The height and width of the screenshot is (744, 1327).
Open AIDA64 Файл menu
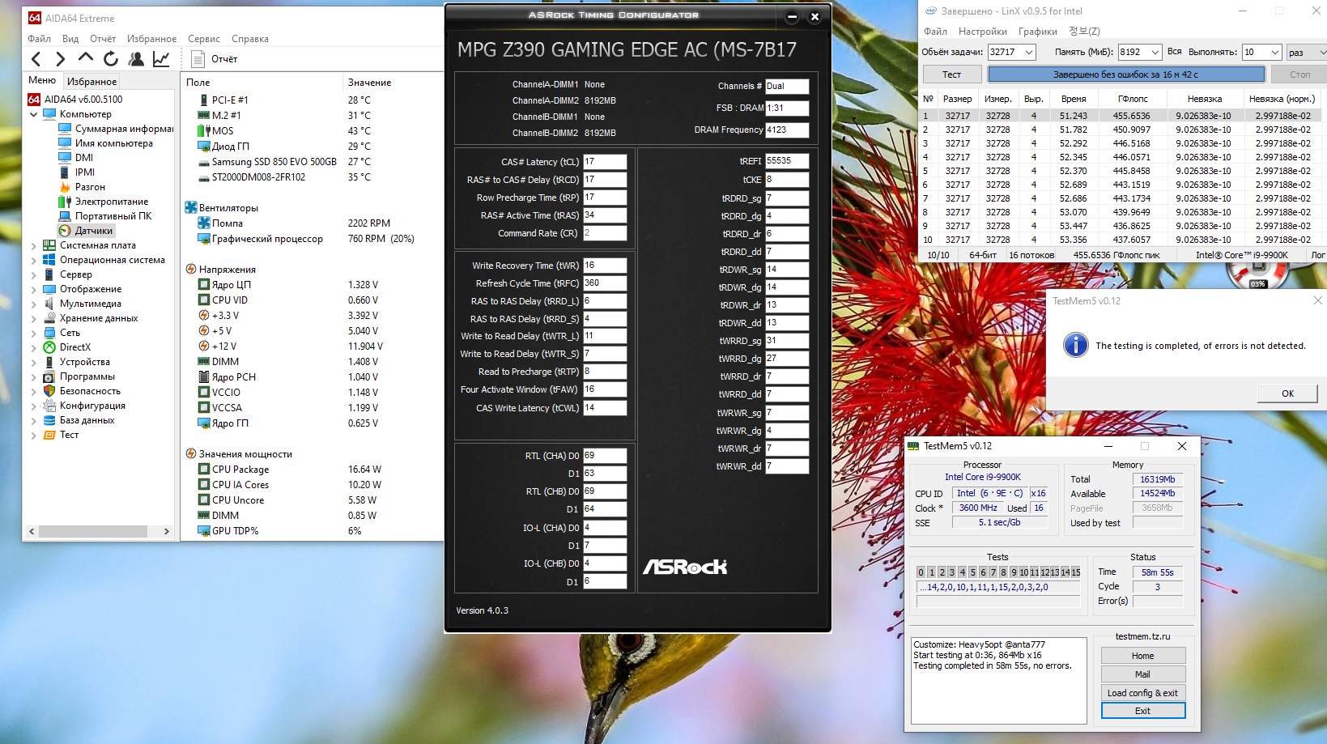point(39,39)
